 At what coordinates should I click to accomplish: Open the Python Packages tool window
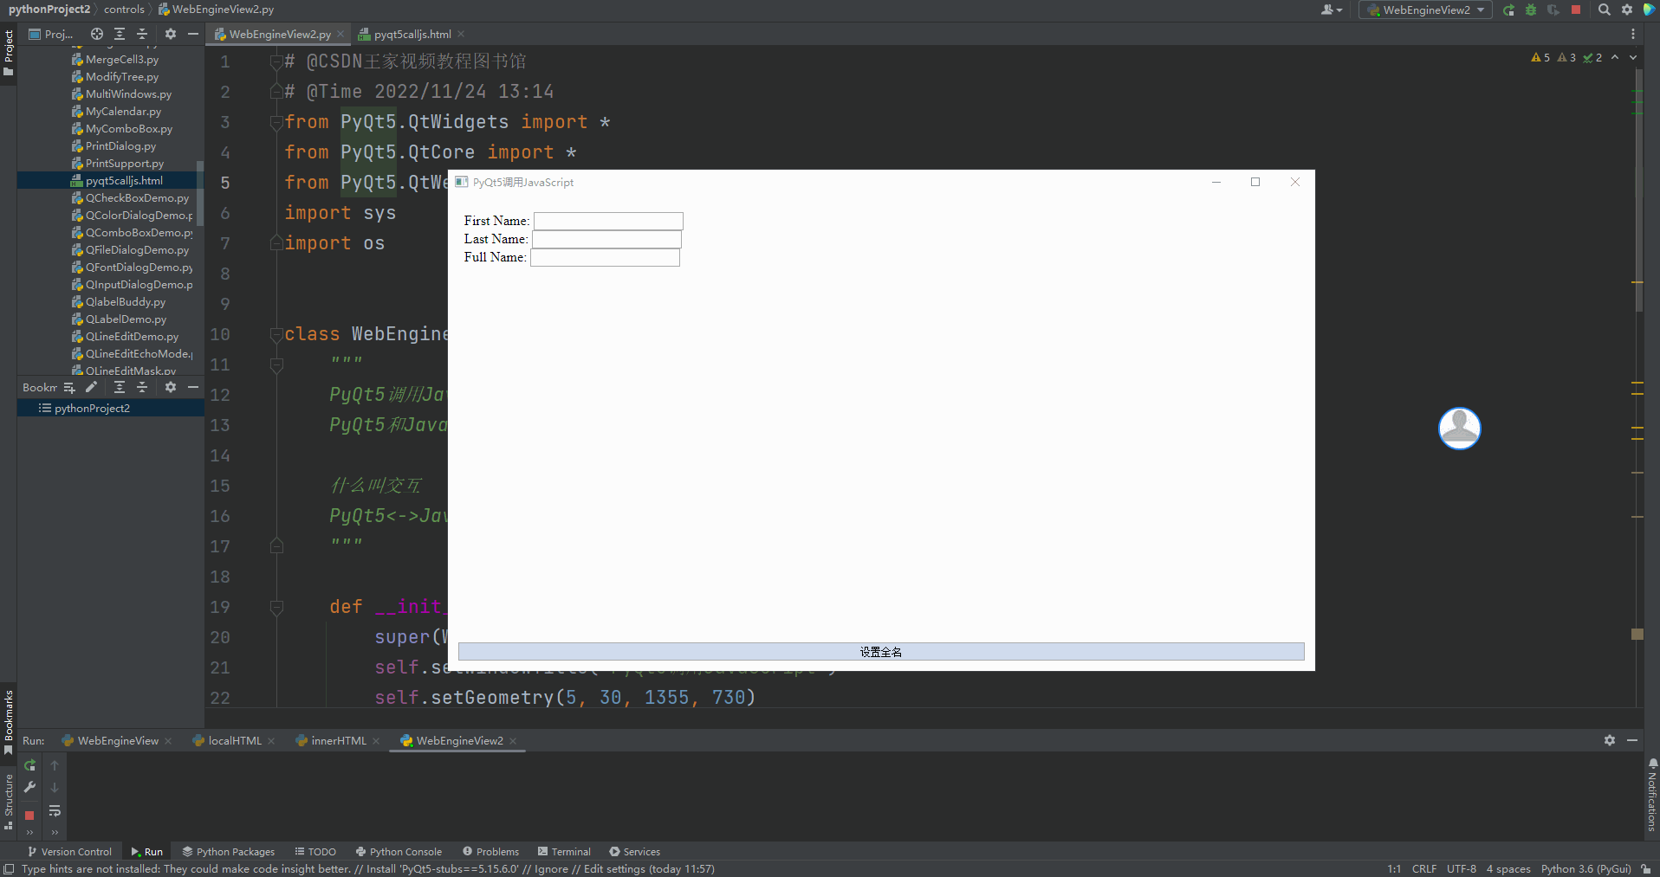(229, 852)
